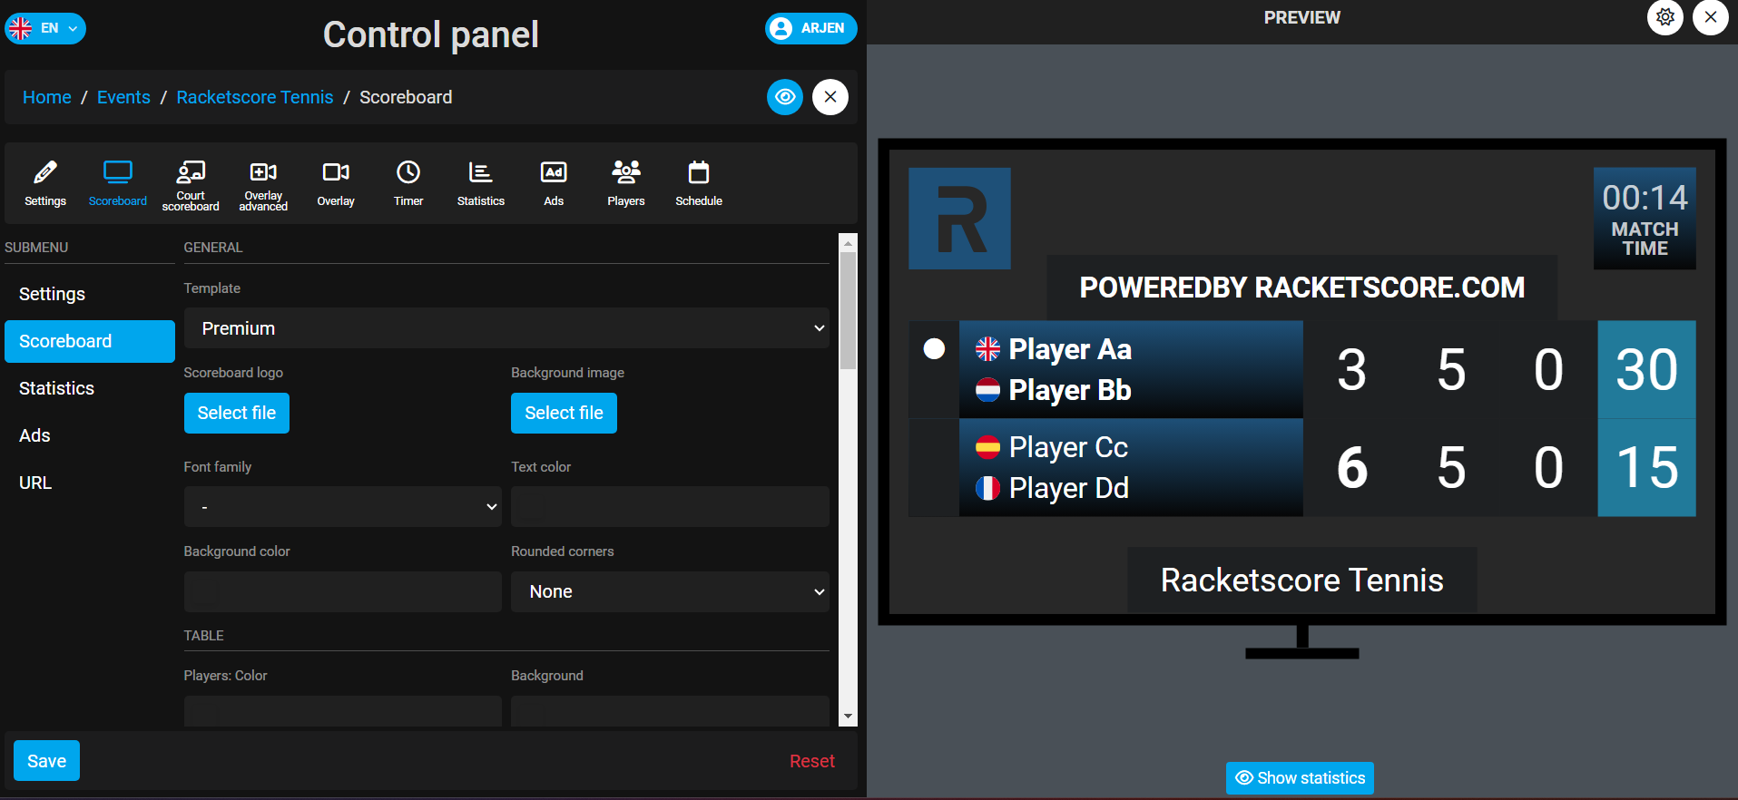Click the Racketscore Tennis title in preview
Image resolution: width=1738 pixels, height=800 pixels.
[1301, 580]
